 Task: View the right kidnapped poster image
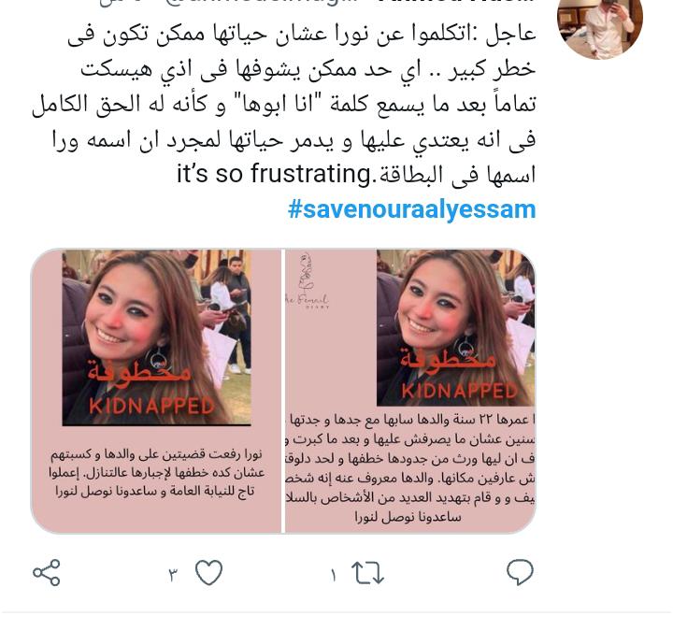pyautogui.click(x=410, y=391)
